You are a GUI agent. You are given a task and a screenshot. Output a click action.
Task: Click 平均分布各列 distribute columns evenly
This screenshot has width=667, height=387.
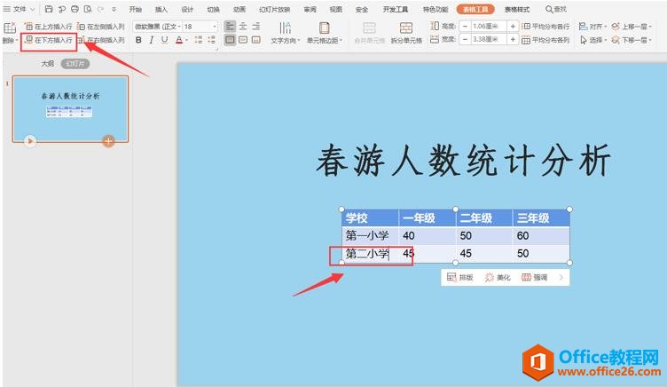545,40
